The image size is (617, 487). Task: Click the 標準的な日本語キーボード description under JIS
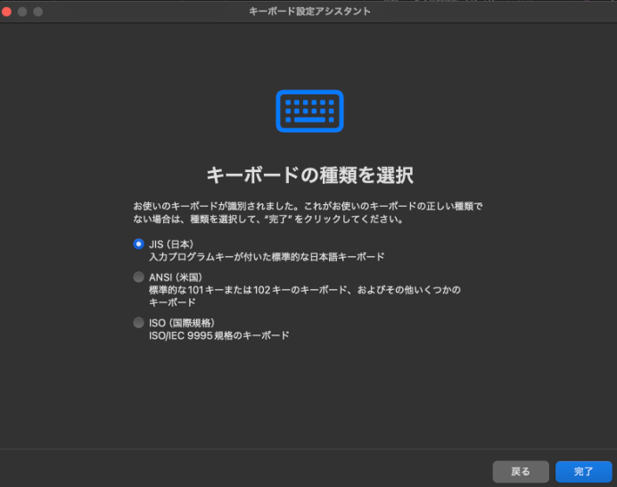267,257
